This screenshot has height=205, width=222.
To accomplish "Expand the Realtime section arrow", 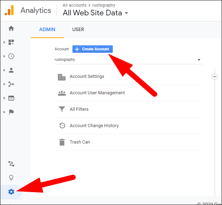I will [4, 56].
